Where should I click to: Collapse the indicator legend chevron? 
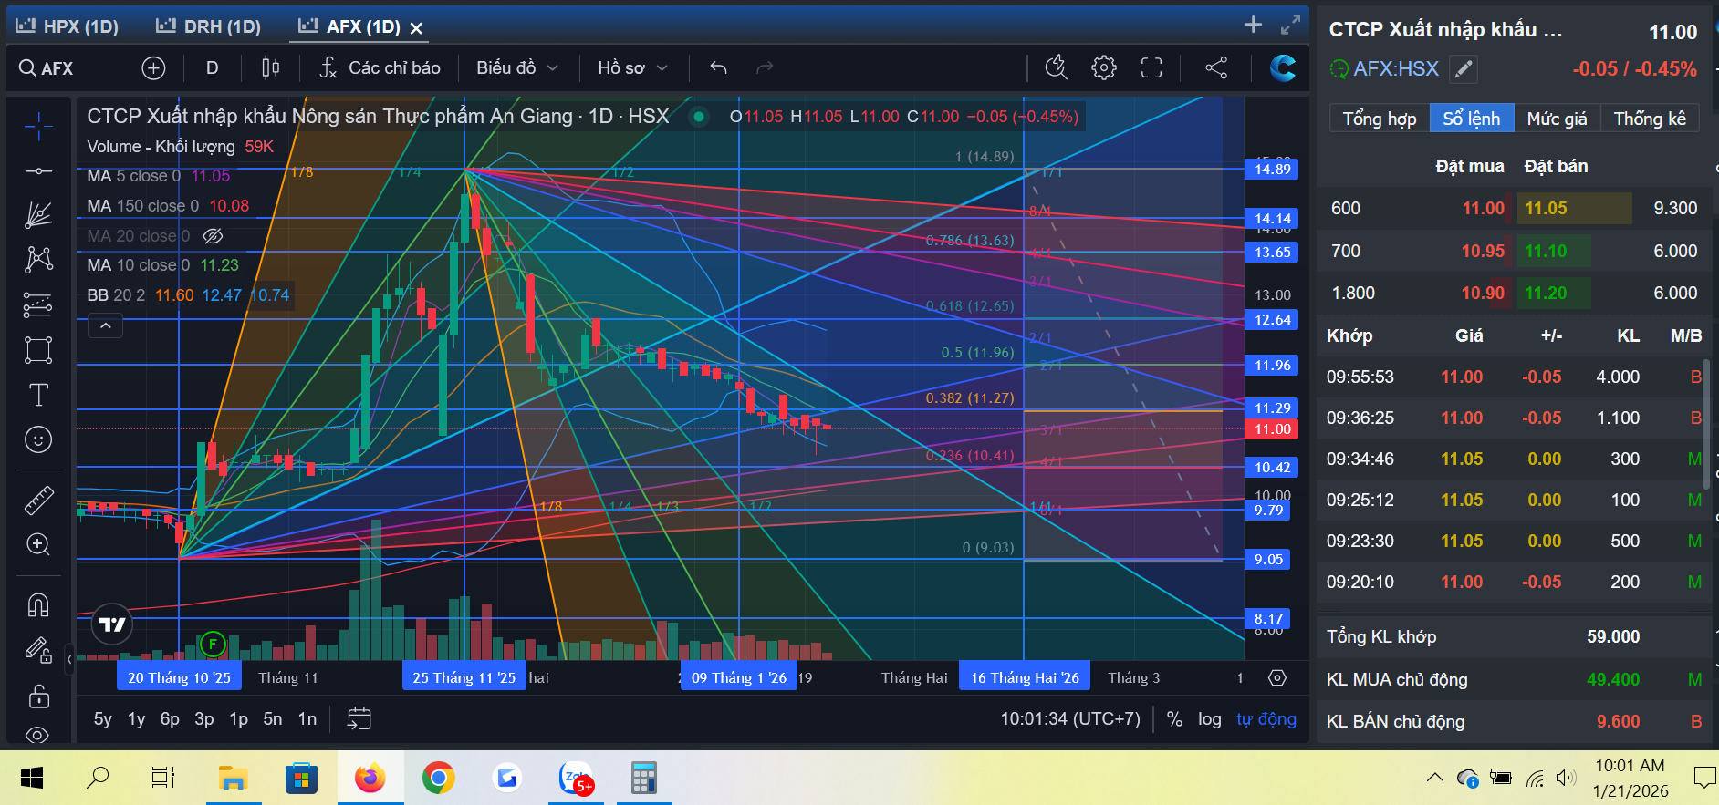point(106,325)
